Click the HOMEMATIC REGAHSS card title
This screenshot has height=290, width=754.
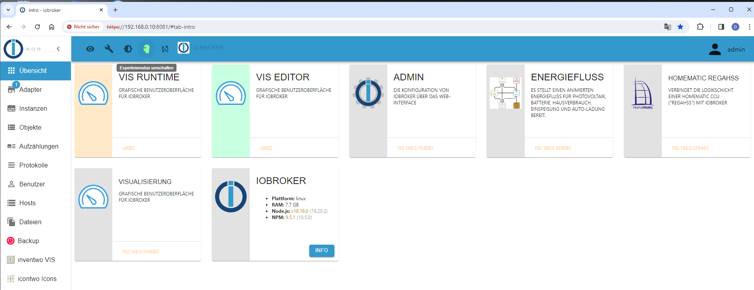[704, 78]
